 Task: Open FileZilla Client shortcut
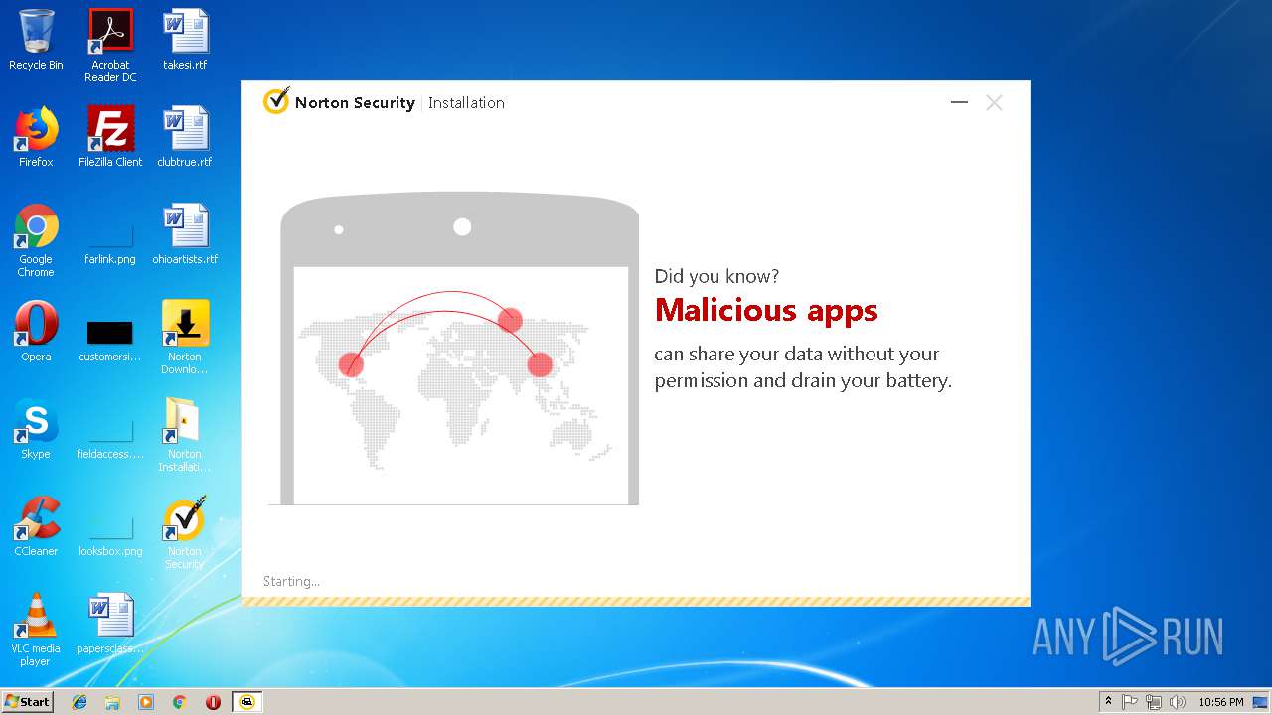pyautogui.click(x=110, y=137)
